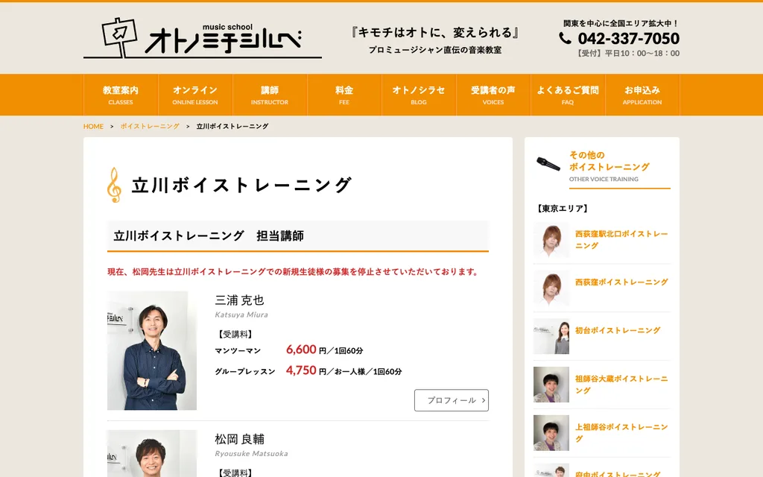Open the 初台ボイストレーニング sidebar link
Screen dimensions: 763x477
coord(618,330)
